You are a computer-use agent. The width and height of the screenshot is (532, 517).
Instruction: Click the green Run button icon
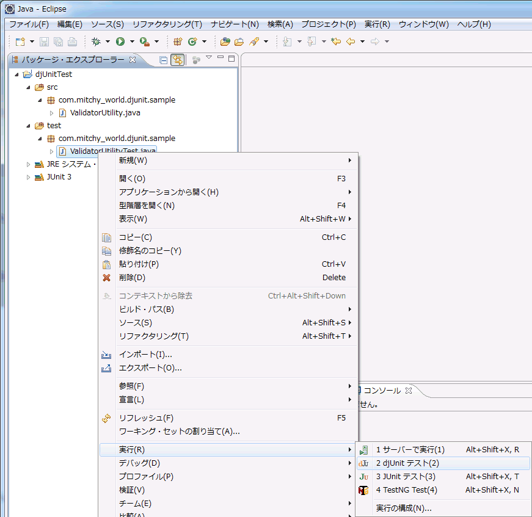120,42
